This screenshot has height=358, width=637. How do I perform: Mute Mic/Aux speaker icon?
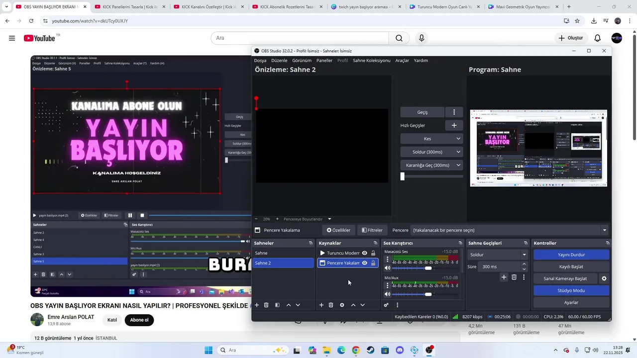[388, 294]
